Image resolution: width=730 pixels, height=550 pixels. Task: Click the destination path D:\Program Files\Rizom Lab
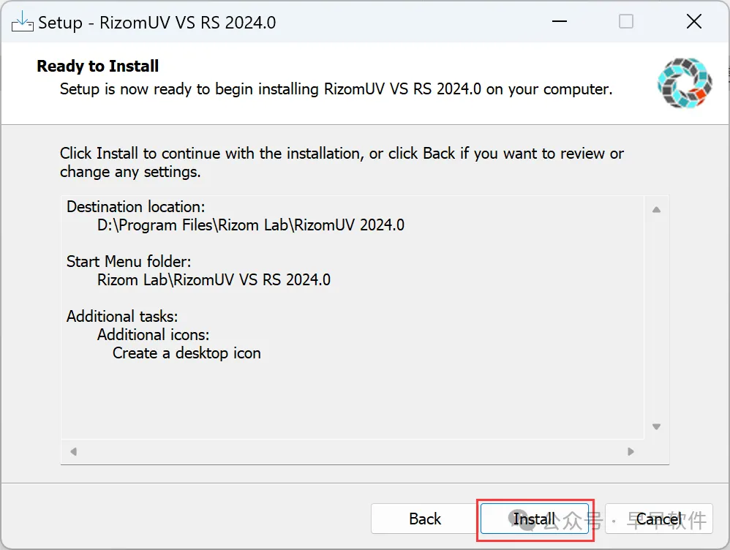250,225
